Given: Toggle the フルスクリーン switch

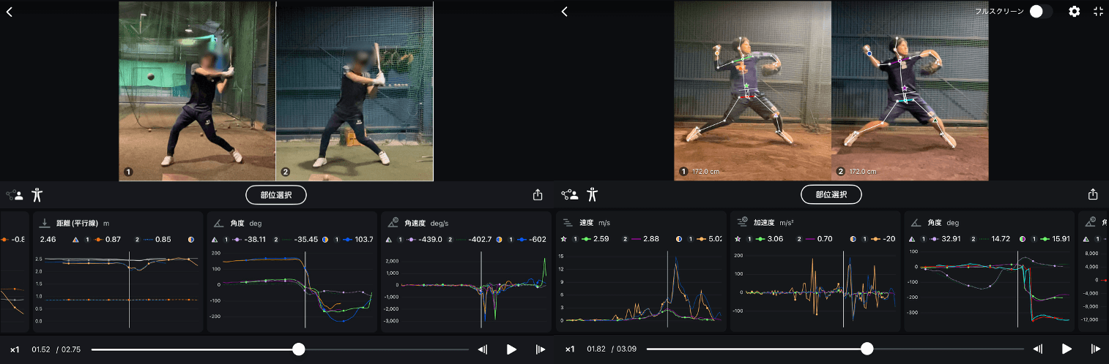Looking at the screenshot, I should point(1040,12).
